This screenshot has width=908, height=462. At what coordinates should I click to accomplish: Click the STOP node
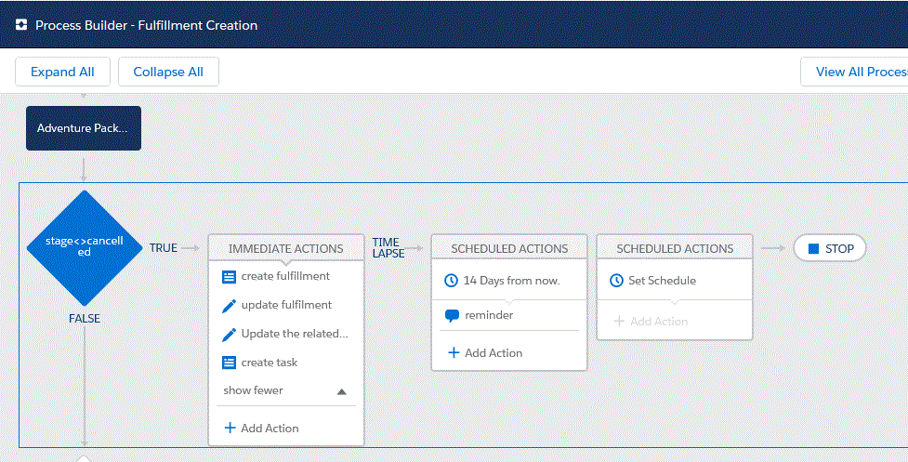(829, 248)
